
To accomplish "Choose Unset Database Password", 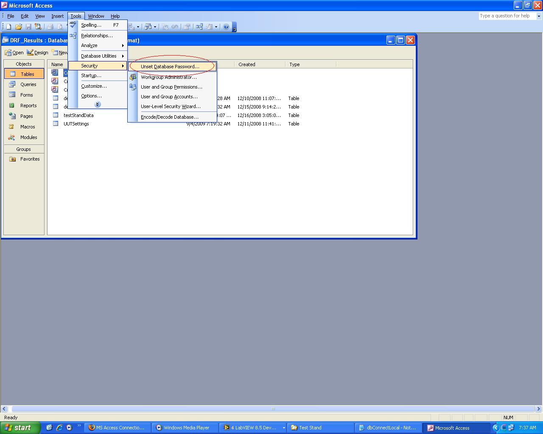I will 173,67.
